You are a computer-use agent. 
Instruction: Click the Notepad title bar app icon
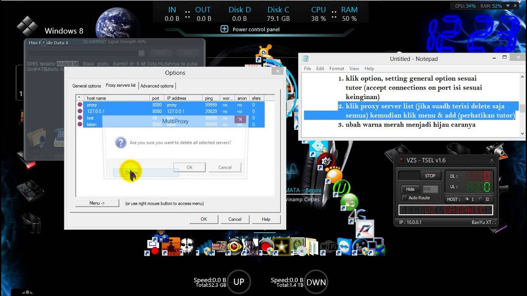coord(305,59)
